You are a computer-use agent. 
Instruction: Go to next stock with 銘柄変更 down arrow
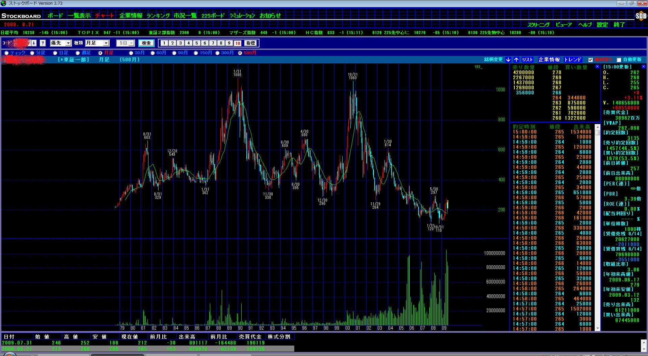coord(508,60)
